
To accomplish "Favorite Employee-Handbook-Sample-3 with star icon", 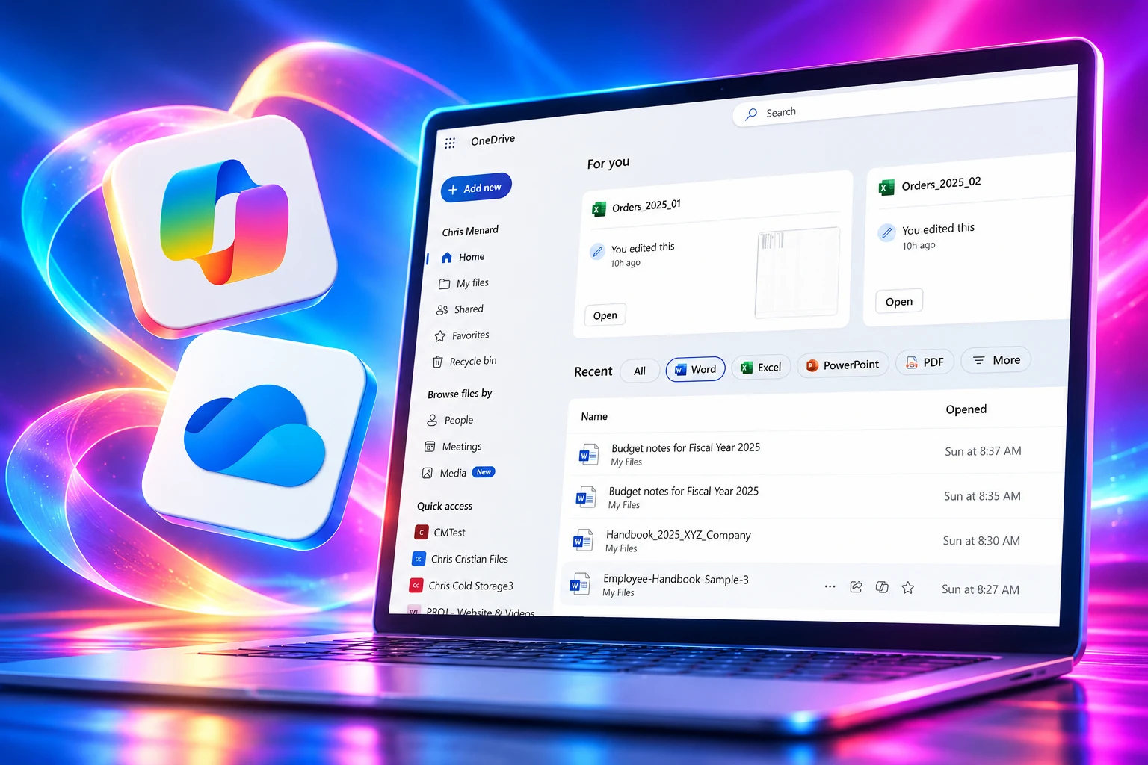I will point(908,588).
